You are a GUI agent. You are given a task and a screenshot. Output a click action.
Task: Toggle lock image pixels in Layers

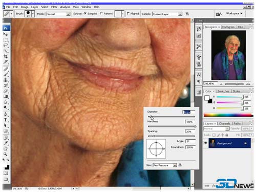tap(218, 135)
